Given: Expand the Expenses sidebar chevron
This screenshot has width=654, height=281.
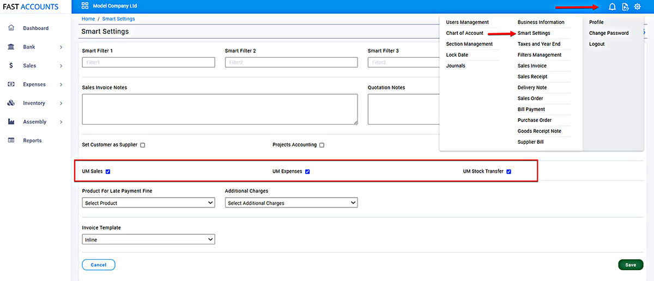Looking at the screenshot, I should point(61,85).
